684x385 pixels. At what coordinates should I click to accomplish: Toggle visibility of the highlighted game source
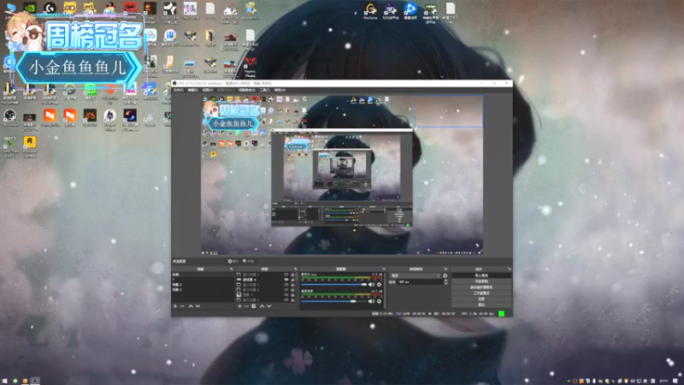(286, 280)
